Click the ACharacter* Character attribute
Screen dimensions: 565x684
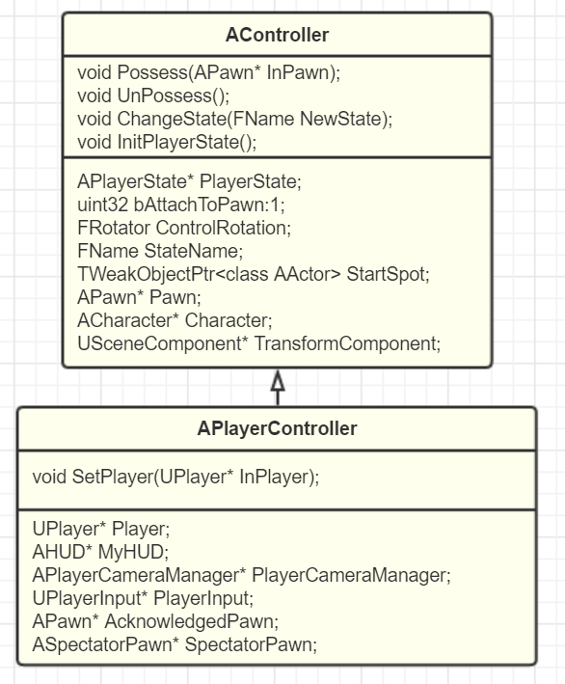click(175, 320)
